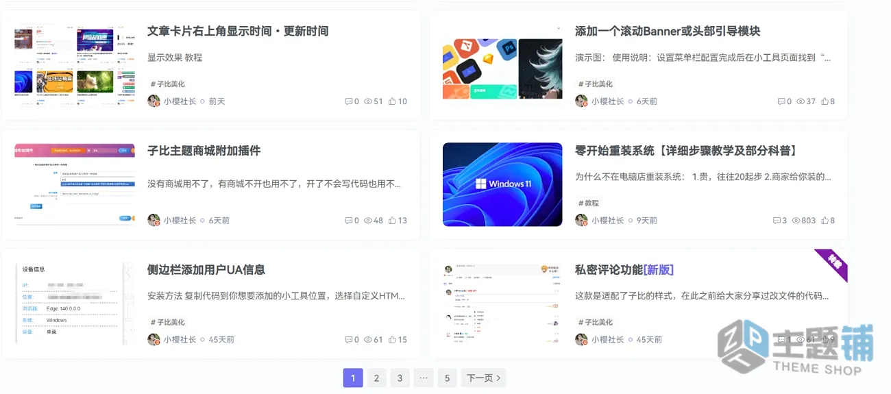
Task: Click author avatar on 重装系统 card
Action: click(x=581, y=220)
